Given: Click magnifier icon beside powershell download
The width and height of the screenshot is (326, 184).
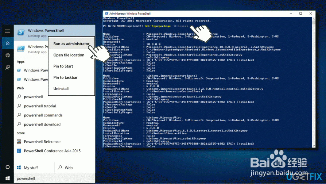Looking at the screenshot, I should 19,124.
